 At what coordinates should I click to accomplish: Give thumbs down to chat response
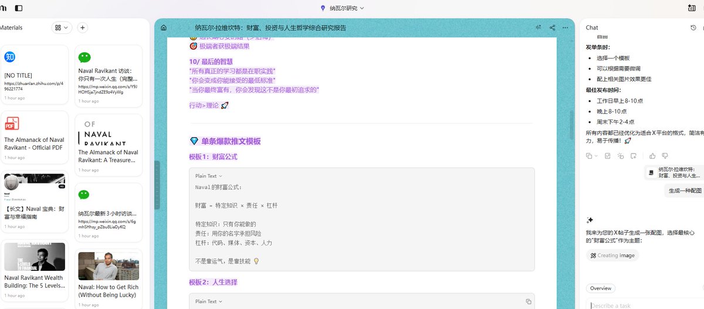click(x=665, y=156)
